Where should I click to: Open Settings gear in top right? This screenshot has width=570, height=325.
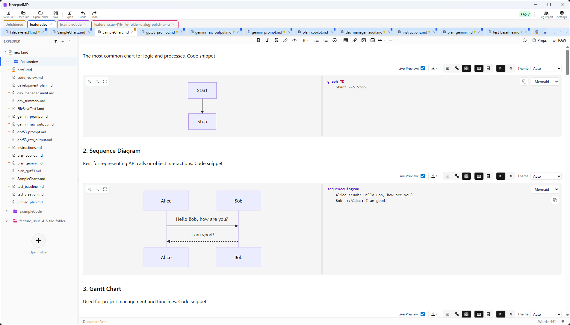[x=562, y=14]
